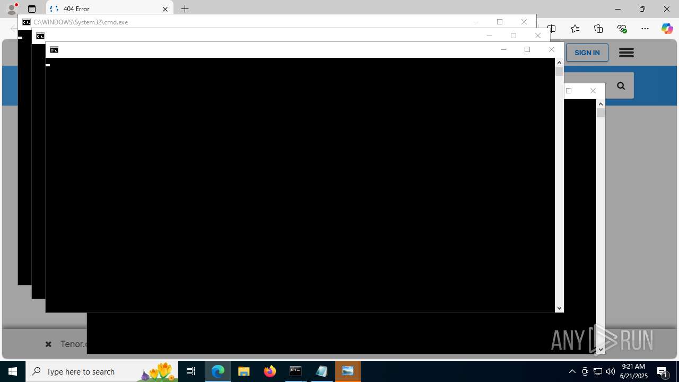Select the 404 Error browser tab

(110, 9)
